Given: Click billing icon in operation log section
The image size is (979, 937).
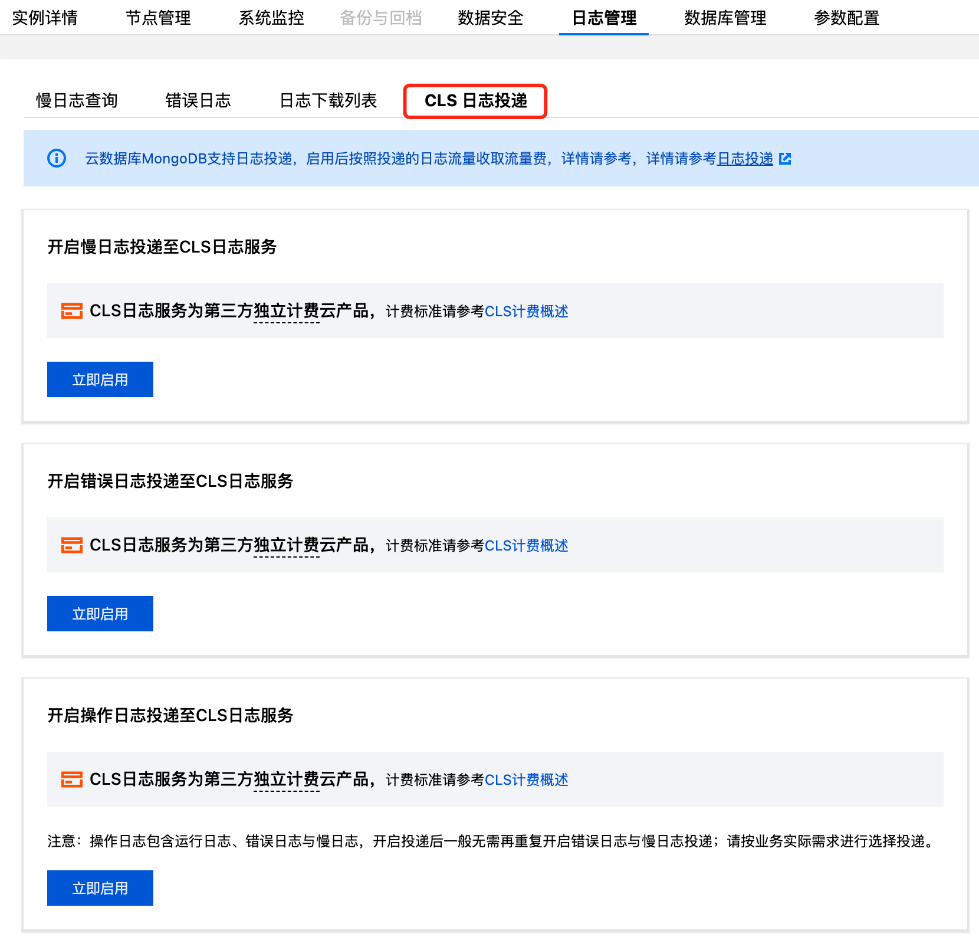Looking at the screenshot, I should point(72,779).
